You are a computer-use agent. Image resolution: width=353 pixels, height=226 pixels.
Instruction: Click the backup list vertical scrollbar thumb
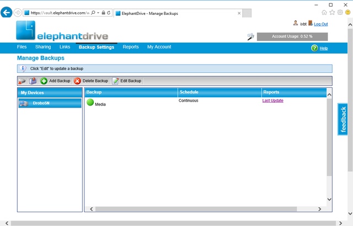[x=329, y=137]
